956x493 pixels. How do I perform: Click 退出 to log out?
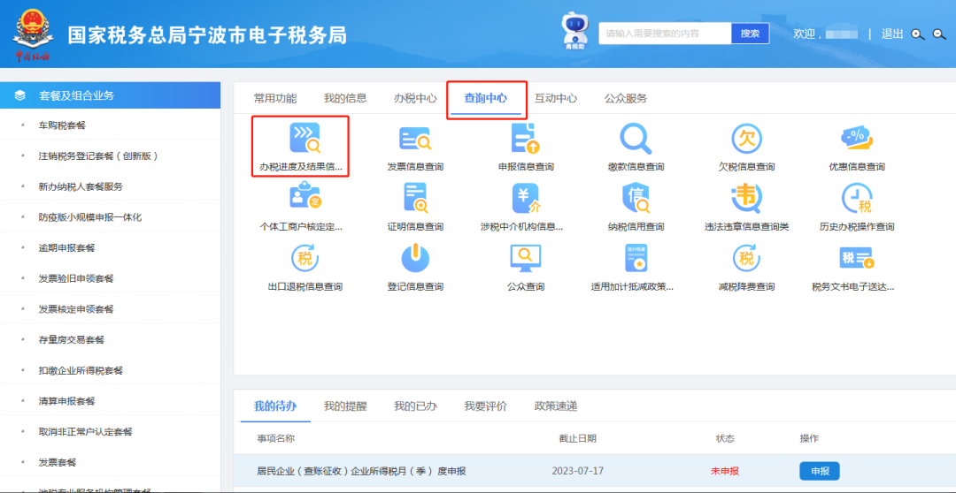click(x=892, y=34)
